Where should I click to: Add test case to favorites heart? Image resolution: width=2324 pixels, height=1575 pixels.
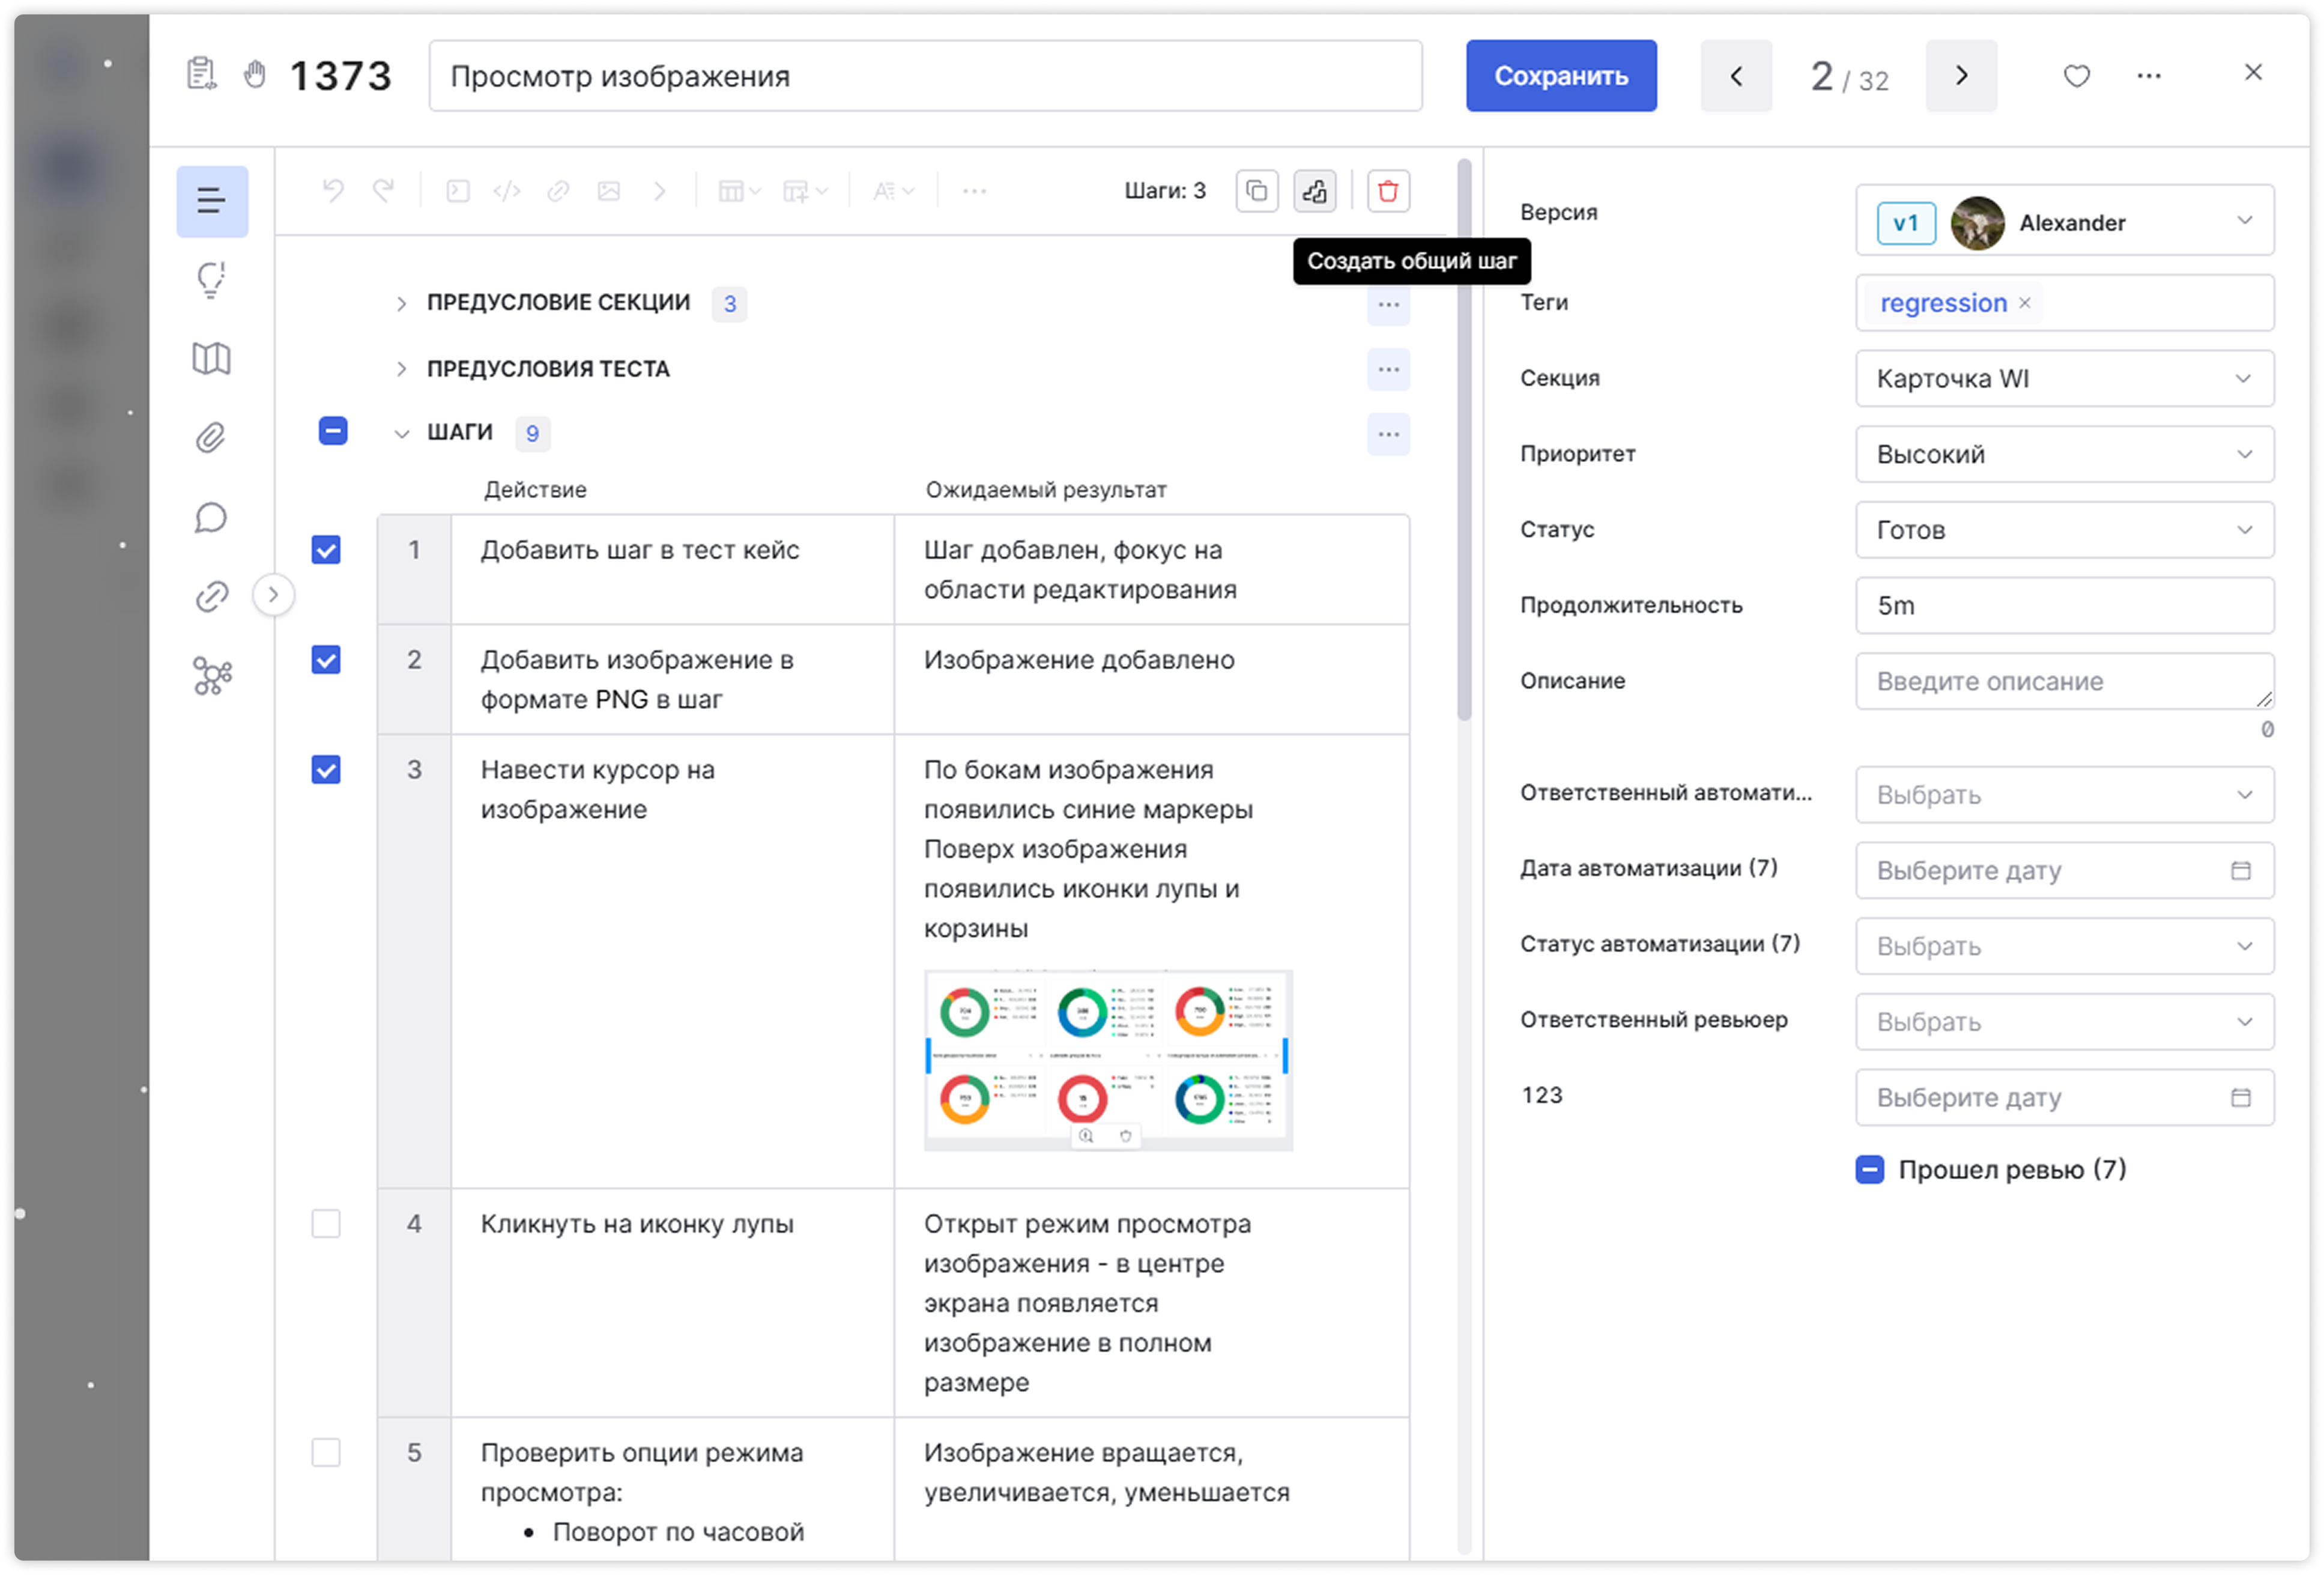[x=2077, y=75]
